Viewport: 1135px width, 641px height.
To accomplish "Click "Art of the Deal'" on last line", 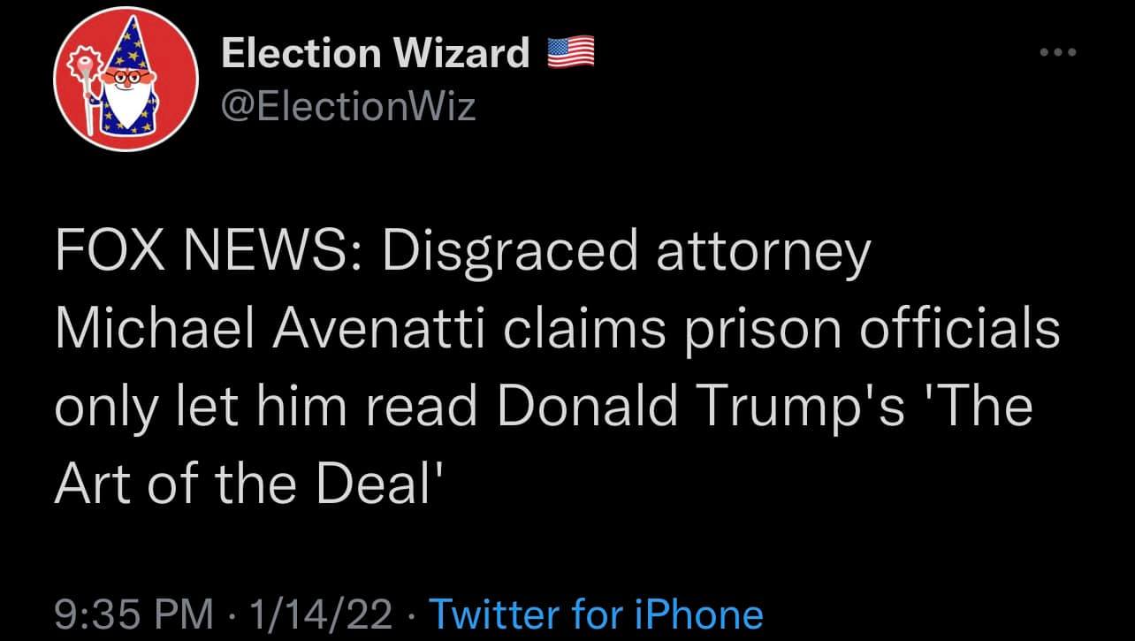I will [x=248, y=483].
